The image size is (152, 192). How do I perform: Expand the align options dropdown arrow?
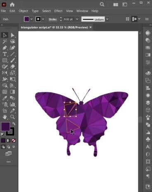tap(140, 19)
